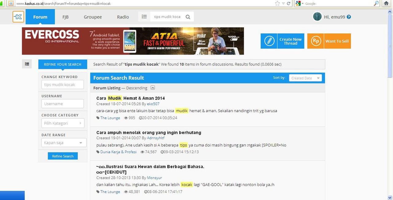Open The Lounge category under Ilustrasi Suara thread
The image size is (393, 200).
pos(110,192)
